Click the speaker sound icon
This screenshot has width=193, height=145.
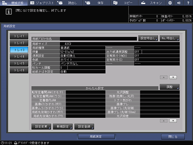point(179,3)
